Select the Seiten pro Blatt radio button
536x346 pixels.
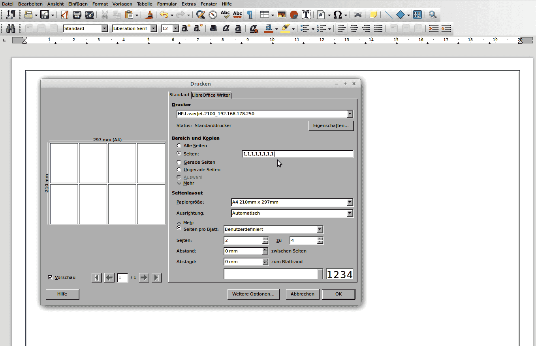[179, 228]
